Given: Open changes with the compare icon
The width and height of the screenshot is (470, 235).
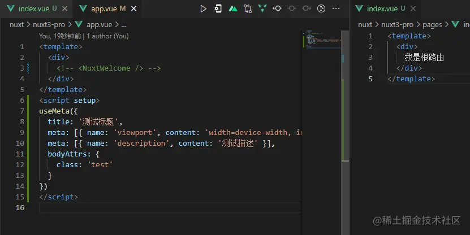Looking at the screenshot, I should click(x=248, y=8).
